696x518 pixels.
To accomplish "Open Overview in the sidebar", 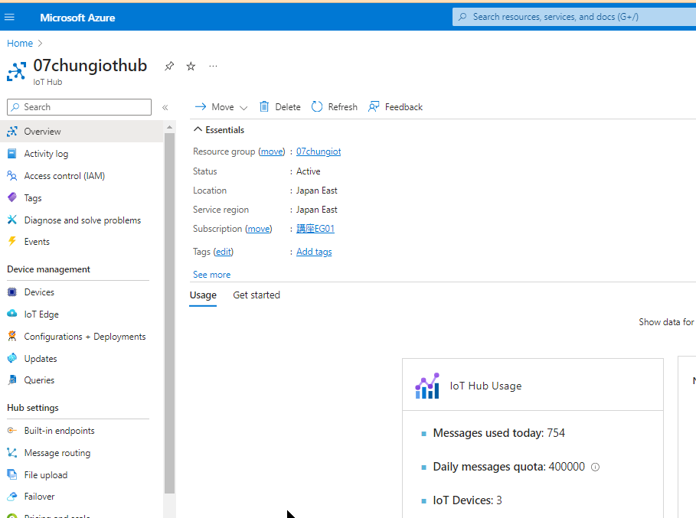I will click(82, 132).
